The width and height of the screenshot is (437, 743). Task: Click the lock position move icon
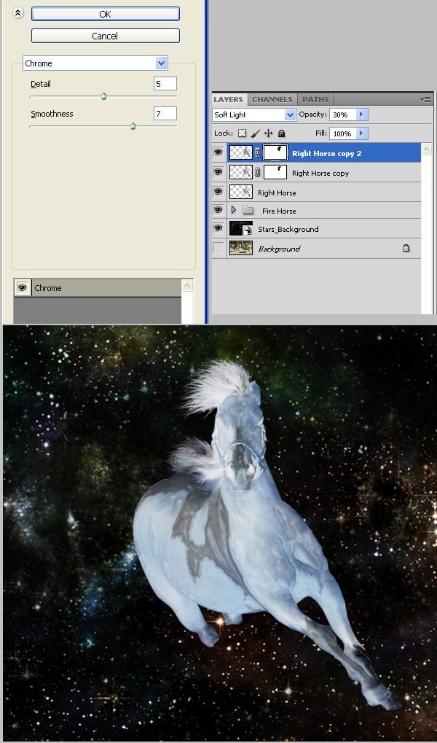(x=268, y=134)
